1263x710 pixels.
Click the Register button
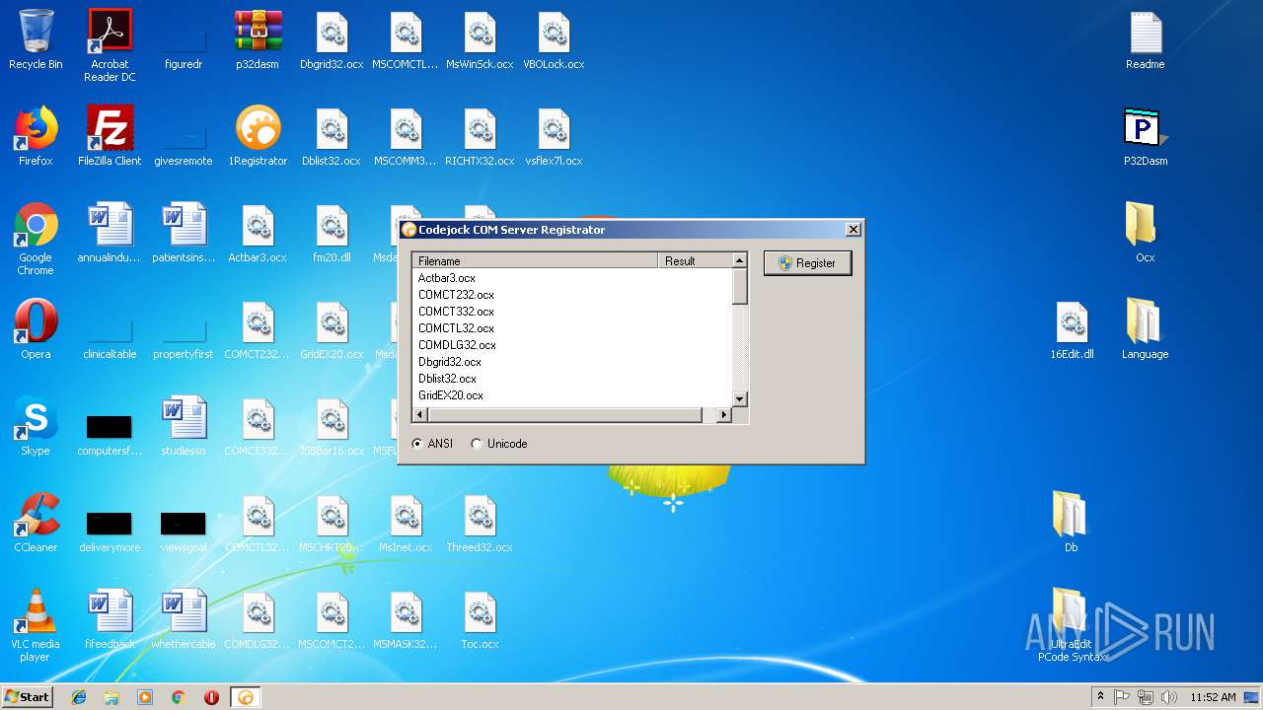(x=807, y=263)
